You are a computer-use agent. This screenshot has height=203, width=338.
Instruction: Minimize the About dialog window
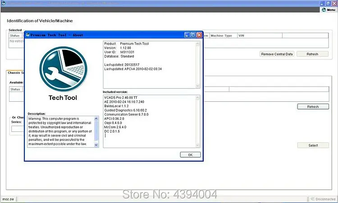[187, 35]
